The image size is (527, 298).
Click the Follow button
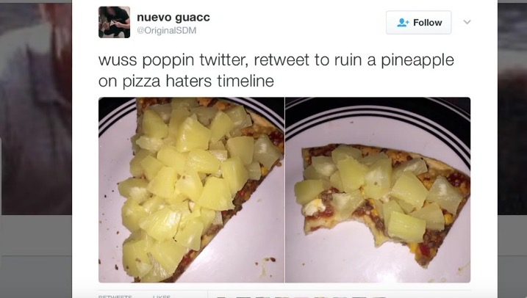pyautogui.click(x=418, y=23)
